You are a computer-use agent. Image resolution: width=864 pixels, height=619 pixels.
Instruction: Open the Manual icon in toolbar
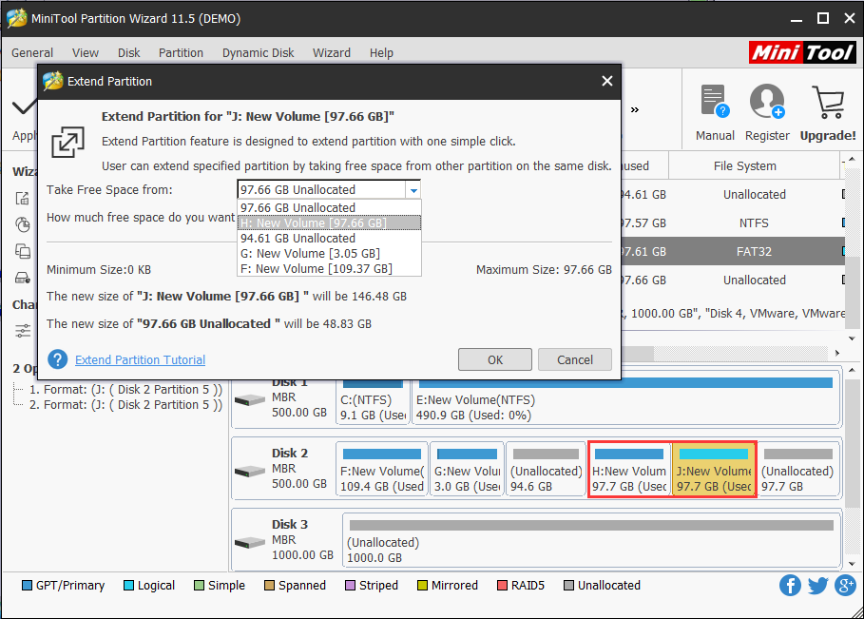pos(715,101)
